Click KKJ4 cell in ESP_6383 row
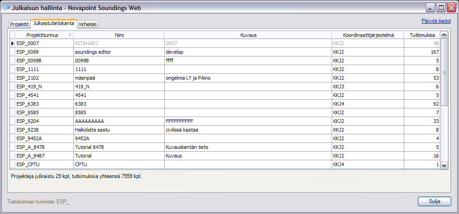The width and height of the screenshot is (459, 214). pos(368,104)
